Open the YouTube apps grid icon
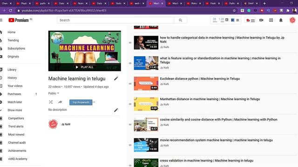 pos(271,20)
